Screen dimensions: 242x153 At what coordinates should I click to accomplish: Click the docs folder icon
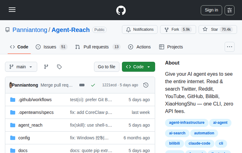13,151
